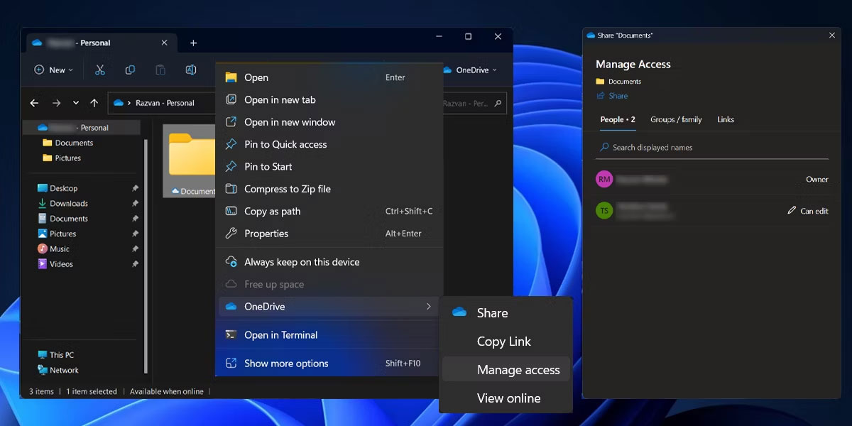Screen dimensions: 852x426
Task: Switch to the Groups / family tab
Action: (x=676, y=119)
